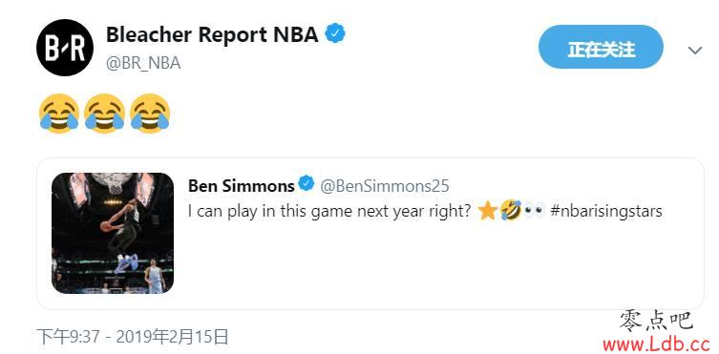719x354 pixels.
Task: Visit the www.Ldb.cc watermark link
Action: (656, 343)
